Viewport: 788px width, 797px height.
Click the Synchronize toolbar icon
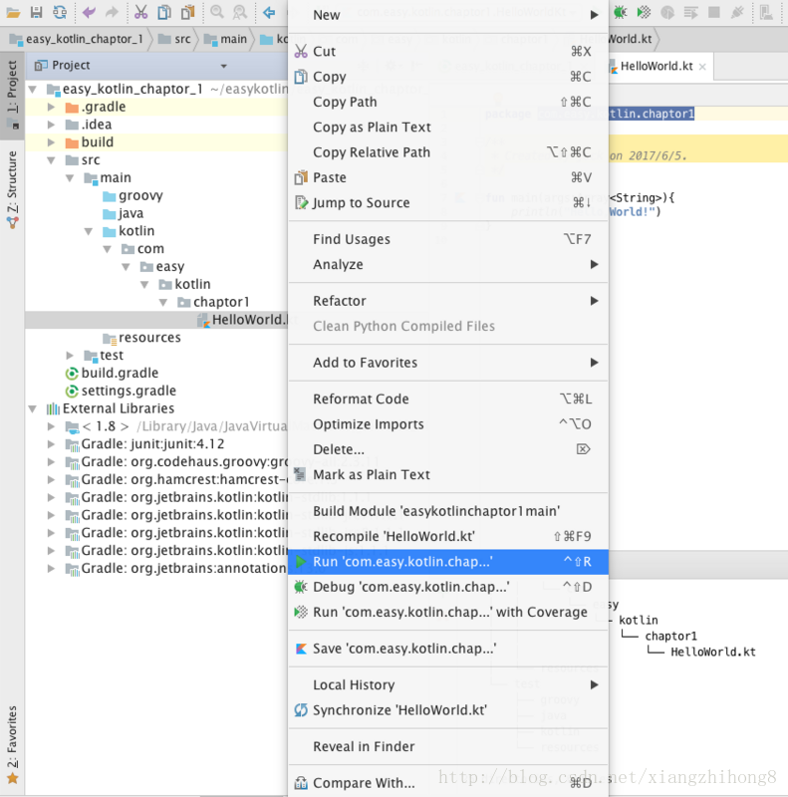click(60, 11)
